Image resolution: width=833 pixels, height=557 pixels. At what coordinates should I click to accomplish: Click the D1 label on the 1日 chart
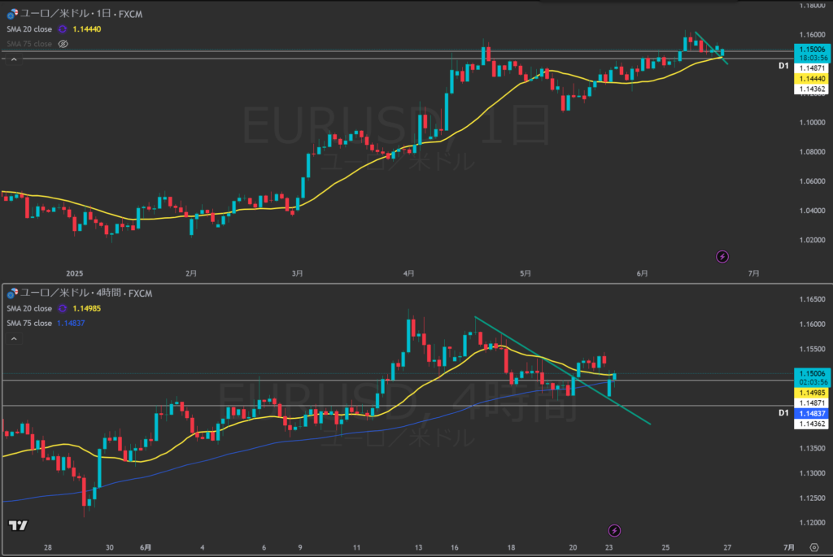point(783,66)
